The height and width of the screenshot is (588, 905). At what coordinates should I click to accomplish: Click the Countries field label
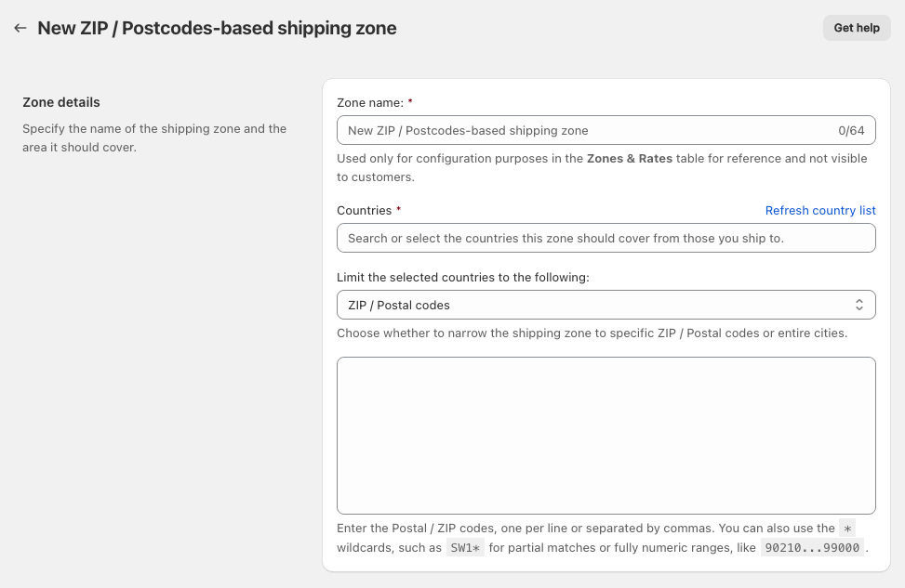pyautogui.click(x=364, y=211)
